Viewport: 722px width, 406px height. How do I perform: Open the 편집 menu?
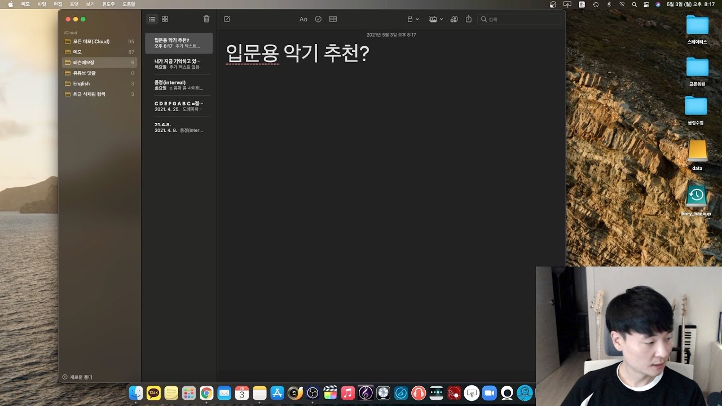58,4
